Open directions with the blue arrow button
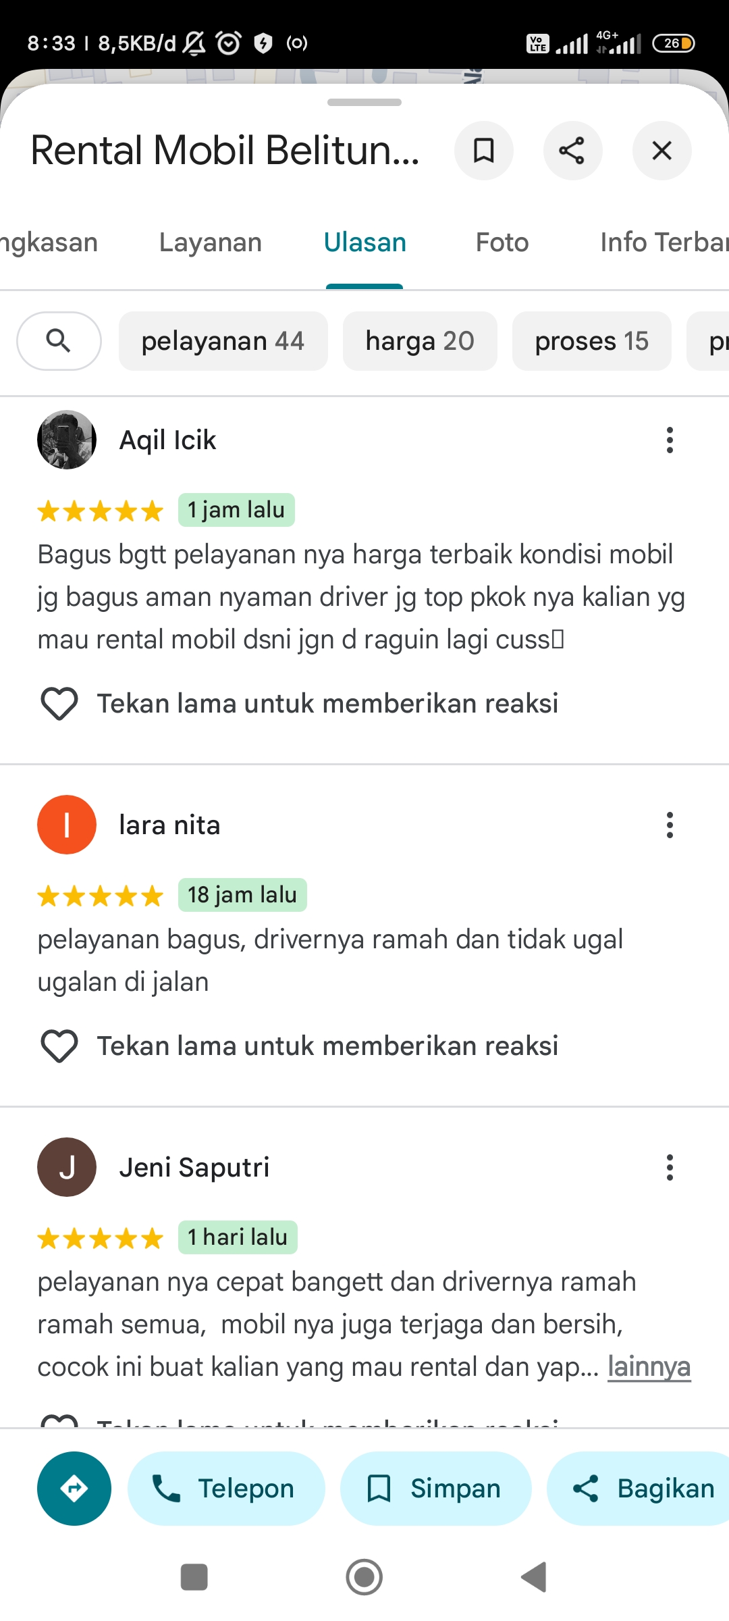Viewport: 729px width, 1621px height. point(74,1489)
